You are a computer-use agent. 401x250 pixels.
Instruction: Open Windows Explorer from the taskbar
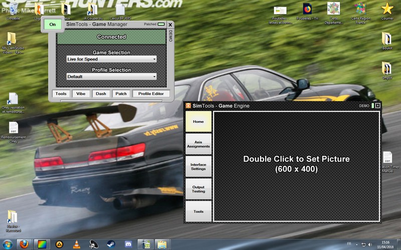162,244
